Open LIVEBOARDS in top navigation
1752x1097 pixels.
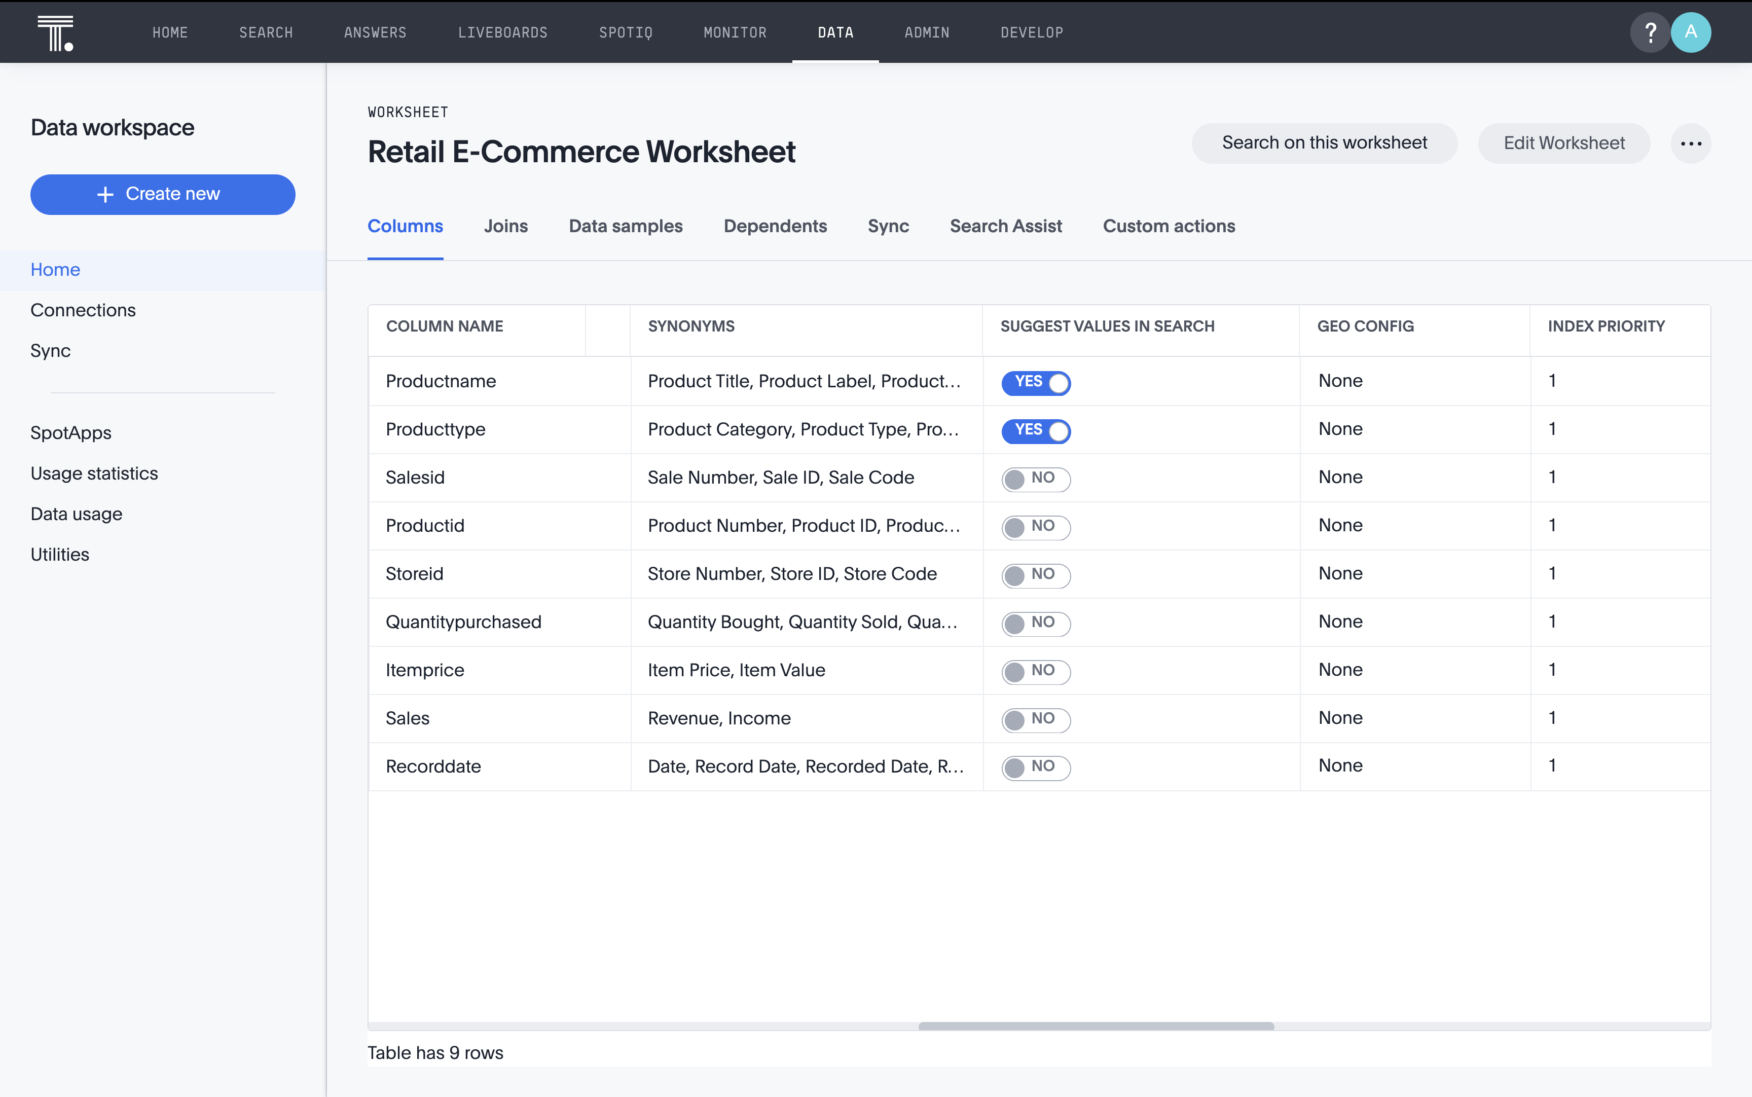pyautogui.click(x=502, y=32)
